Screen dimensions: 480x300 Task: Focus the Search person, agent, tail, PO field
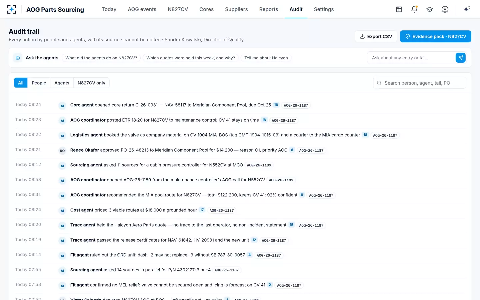coord(420,83)
